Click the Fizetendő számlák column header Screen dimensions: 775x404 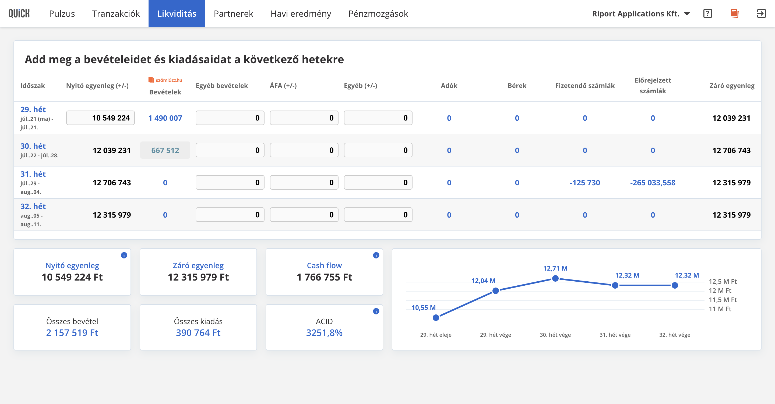(585, 86)
